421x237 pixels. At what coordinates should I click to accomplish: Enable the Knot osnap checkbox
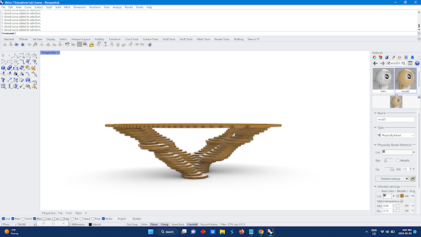[x=93, y=219]
